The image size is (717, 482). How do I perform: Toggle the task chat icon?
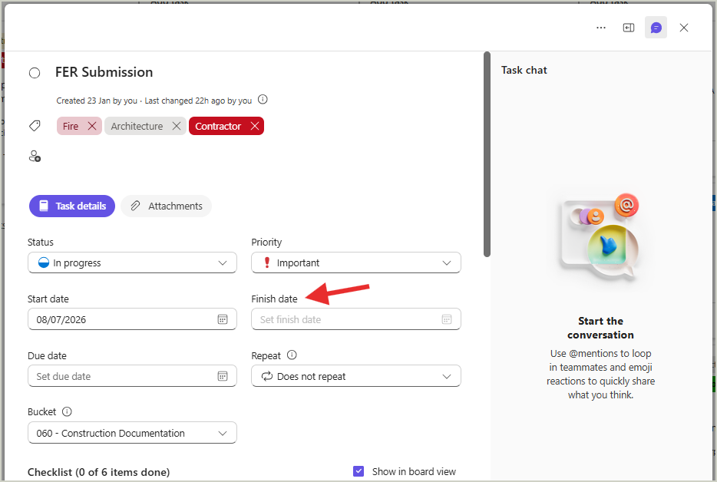[x=656, y=28]
